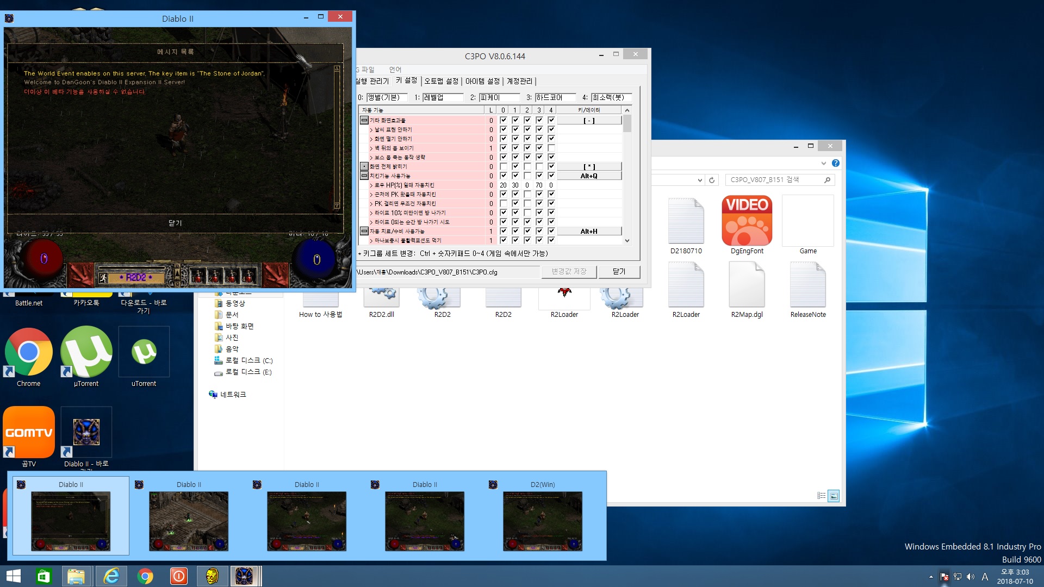Open the Windows Start button
This screenshot has width=1044, height=587.
pos(14,576)
